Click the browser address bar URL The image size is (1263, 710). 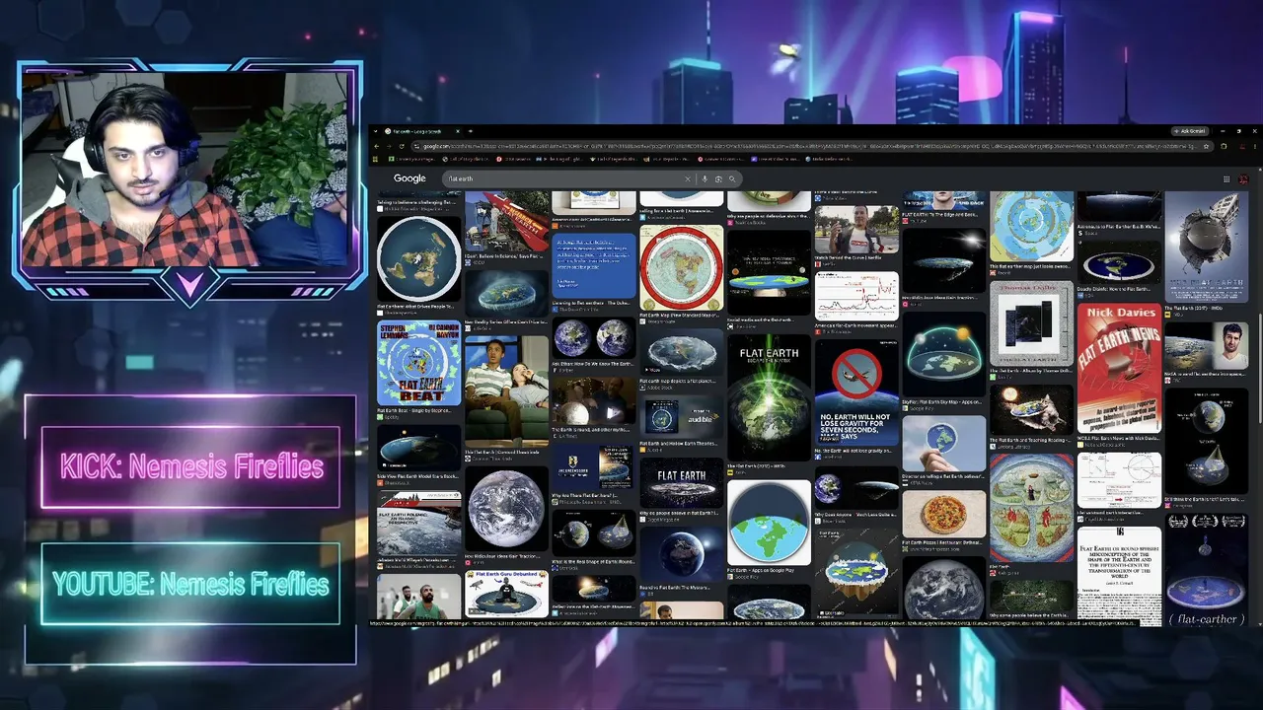tap(809, 146)
